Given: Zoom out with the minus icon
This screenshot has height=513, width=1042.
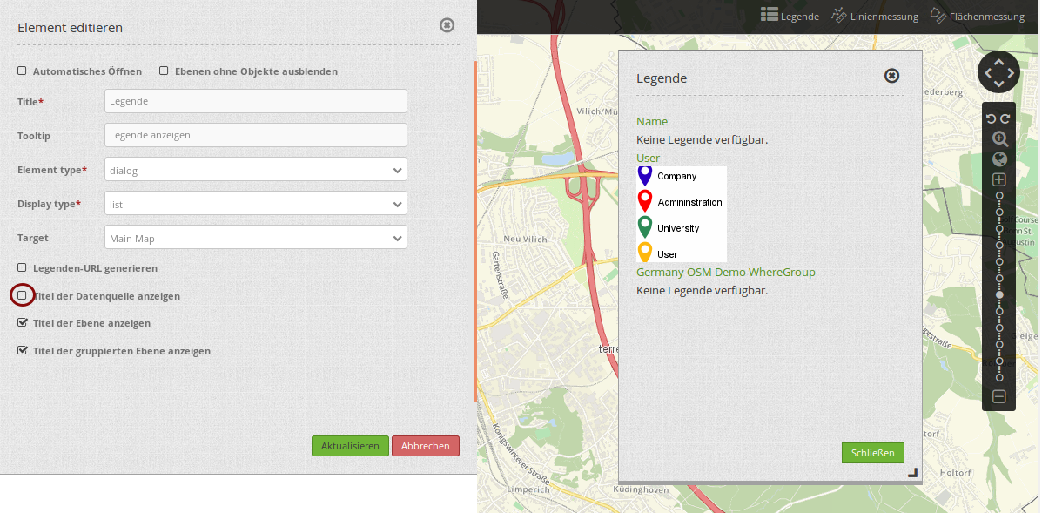Looking at the screenshot, I should tap(999, 397).
